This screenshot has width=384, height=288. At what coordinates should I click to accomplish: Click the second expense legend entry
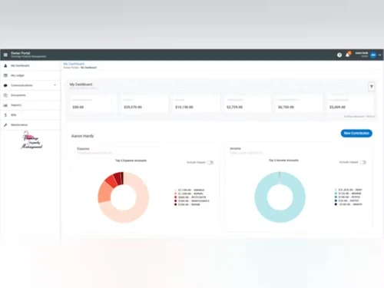click(x=190, y=194)
